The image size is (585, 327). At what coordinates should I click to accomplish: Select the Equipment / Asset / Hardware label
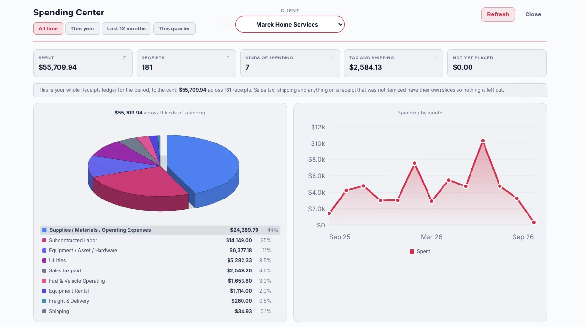(x=83, y=251)
